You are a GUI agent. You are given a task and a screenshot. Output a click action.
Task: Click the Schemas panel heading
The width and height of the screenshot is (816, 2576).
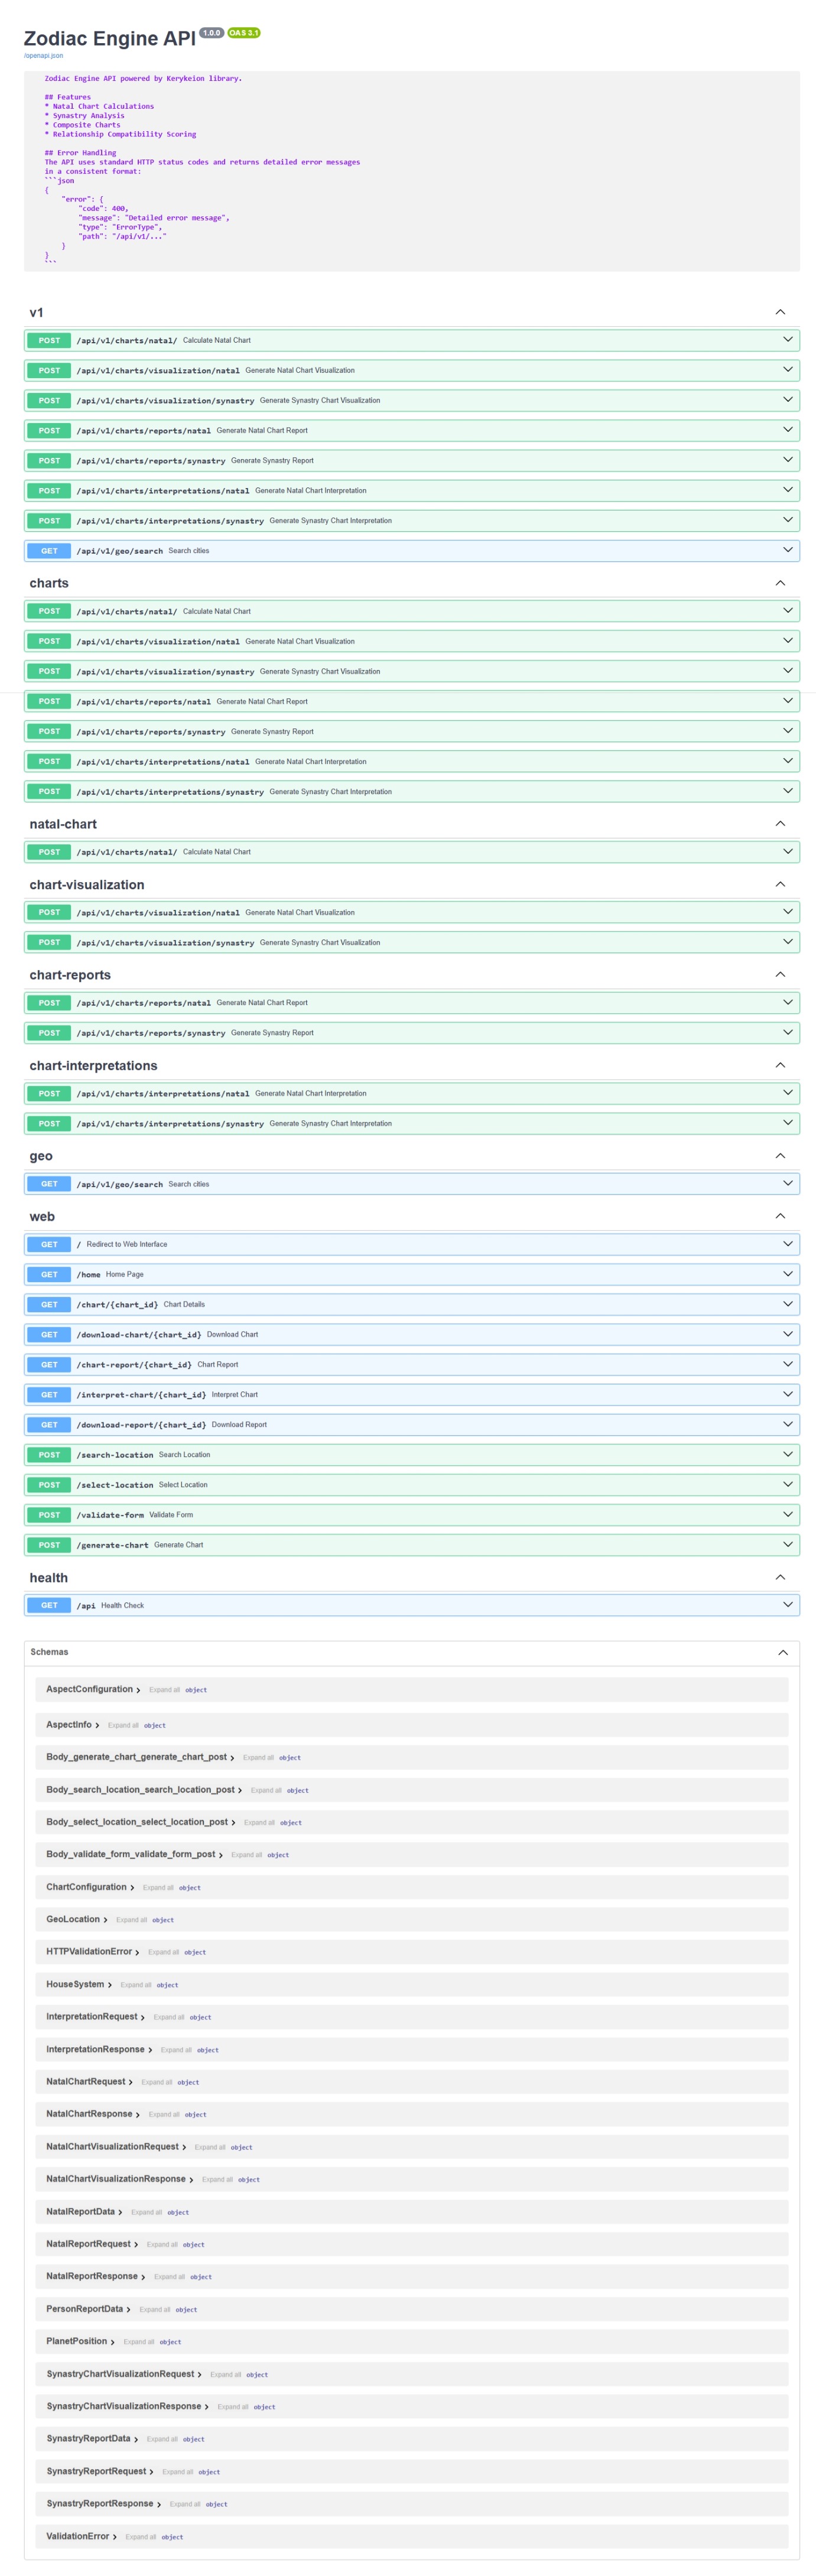tap(49, 1652)
